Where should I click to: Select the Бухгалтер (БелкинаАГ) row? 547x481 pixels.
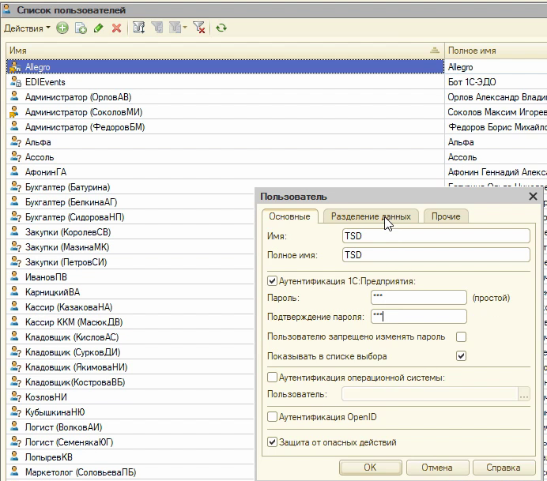coord(130,202)
